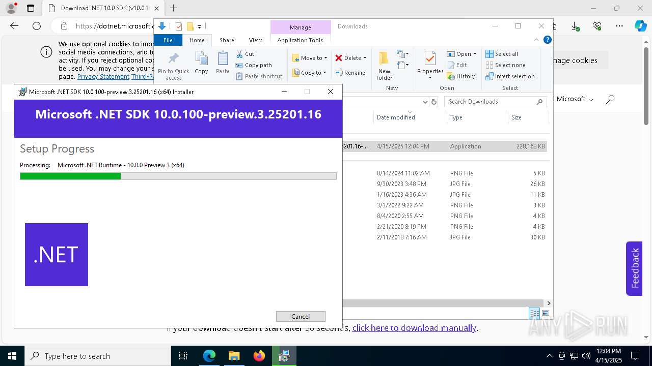Expand the address bar history dropdown

coord(425,102)
